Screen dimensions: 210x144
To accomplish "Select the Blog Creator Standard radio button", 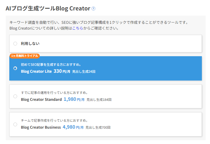I will [15, 96].
